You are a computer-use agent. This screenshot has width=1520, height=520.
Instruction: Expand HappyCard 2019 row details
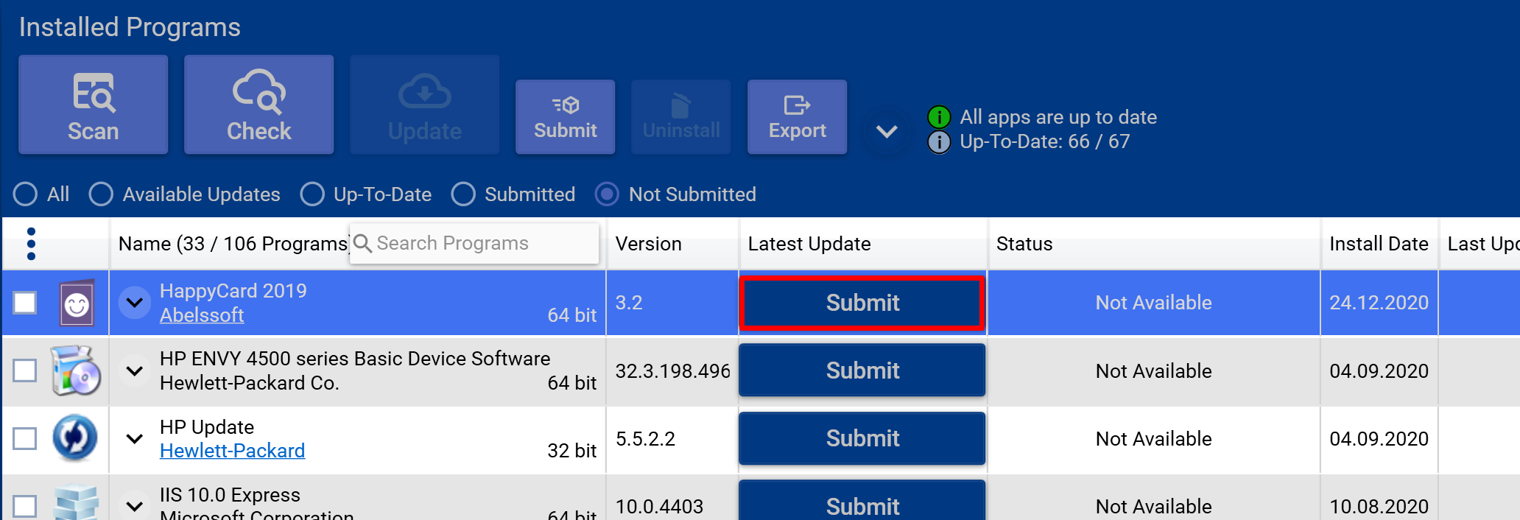(135, 303)
